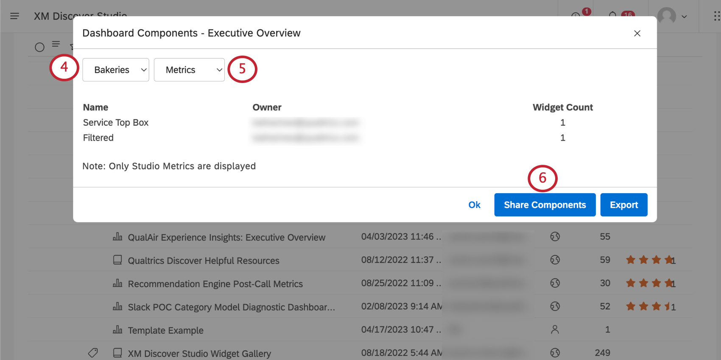Viewport: 721px width, 360px height.
Task: Select the Service Top Box metric row
Action: (116, 123)
